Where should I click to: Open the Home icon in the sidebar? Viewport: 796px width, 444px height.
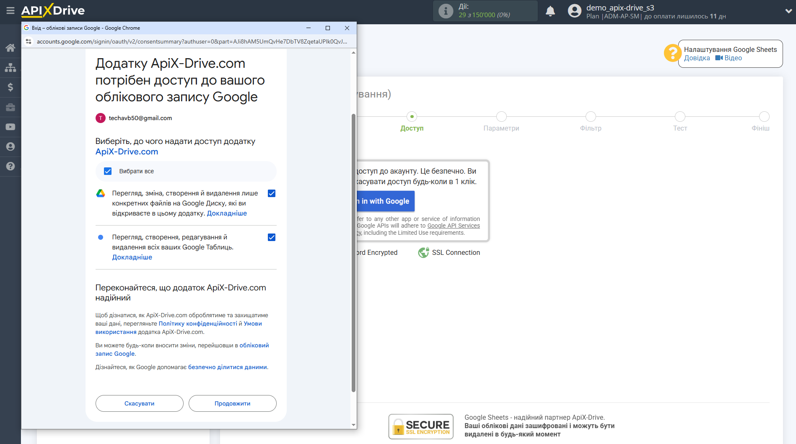click(10, 48)
